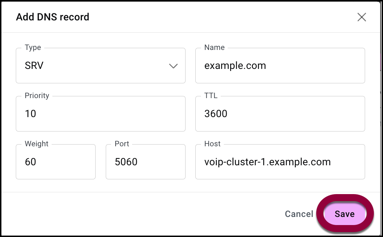The image size is (383, 237).
Task: Click the Name field containing example.com
Action: [x=280, y=66]
